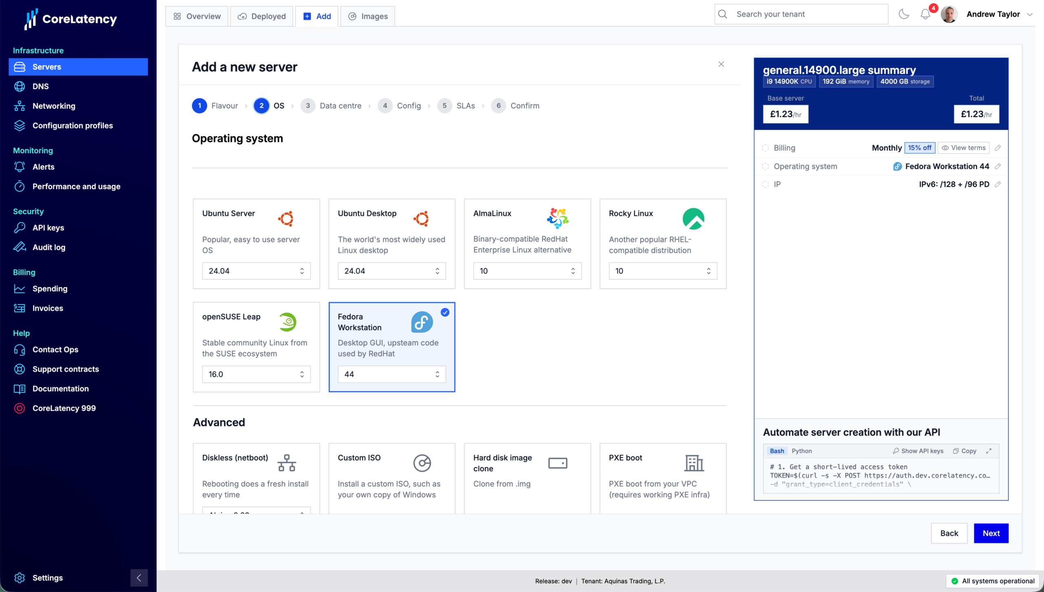Open openSUSE Leap version dropdown

point(257,374)
